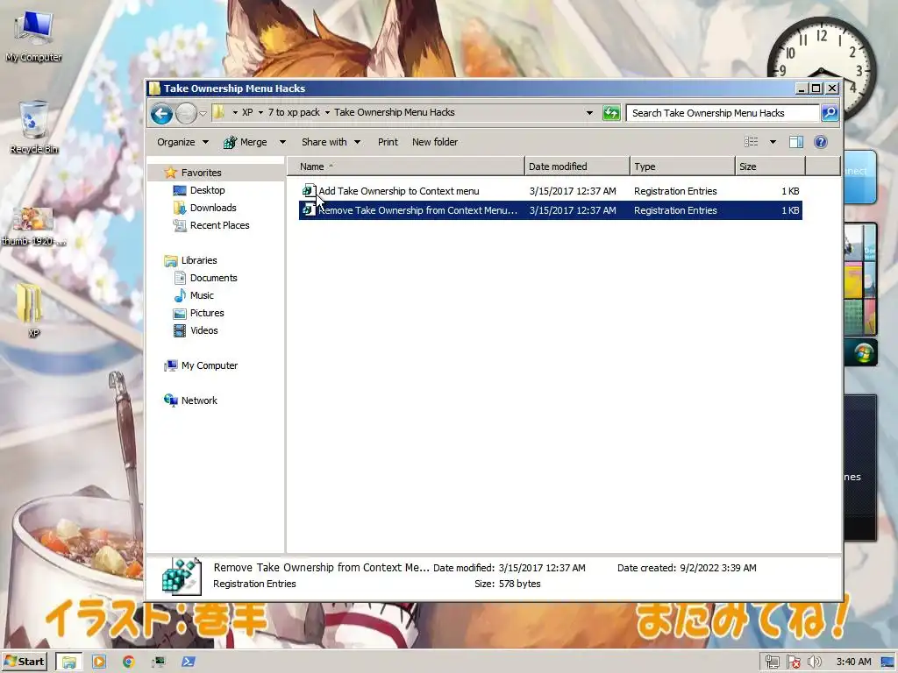The width and height of the screenshot is (898, 673).
Task: Click the folder icon in address bar
Action: pos(218,112)
